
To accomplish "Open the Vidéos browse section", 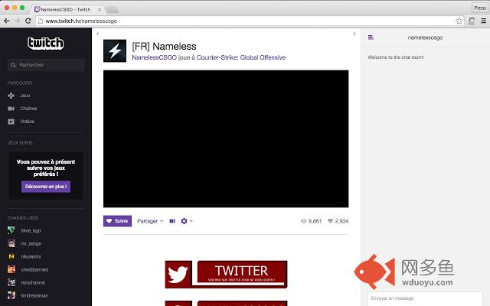I will click(21, 122).
